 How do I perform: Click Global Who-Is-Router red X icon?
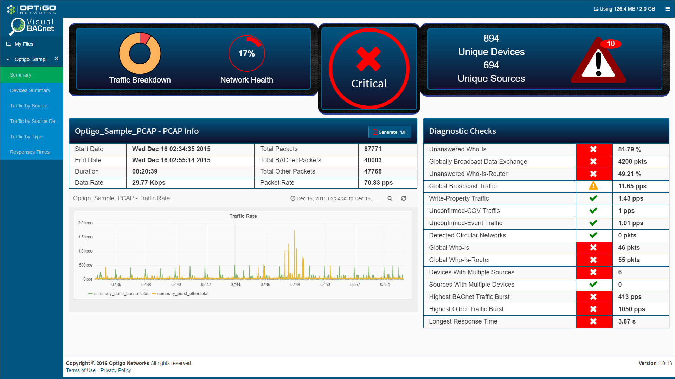click(x=593, y=260)
